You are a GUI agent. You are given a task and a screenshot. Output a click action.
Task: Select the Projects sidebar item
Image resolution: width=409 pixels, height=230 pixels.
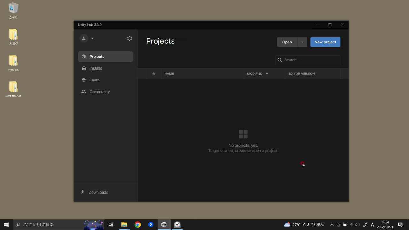tap(105, 57)
